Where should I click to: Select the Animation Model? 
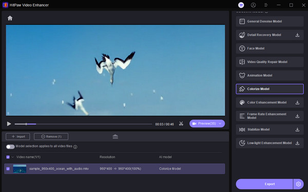pyautogui.click(x=269, y=75)
